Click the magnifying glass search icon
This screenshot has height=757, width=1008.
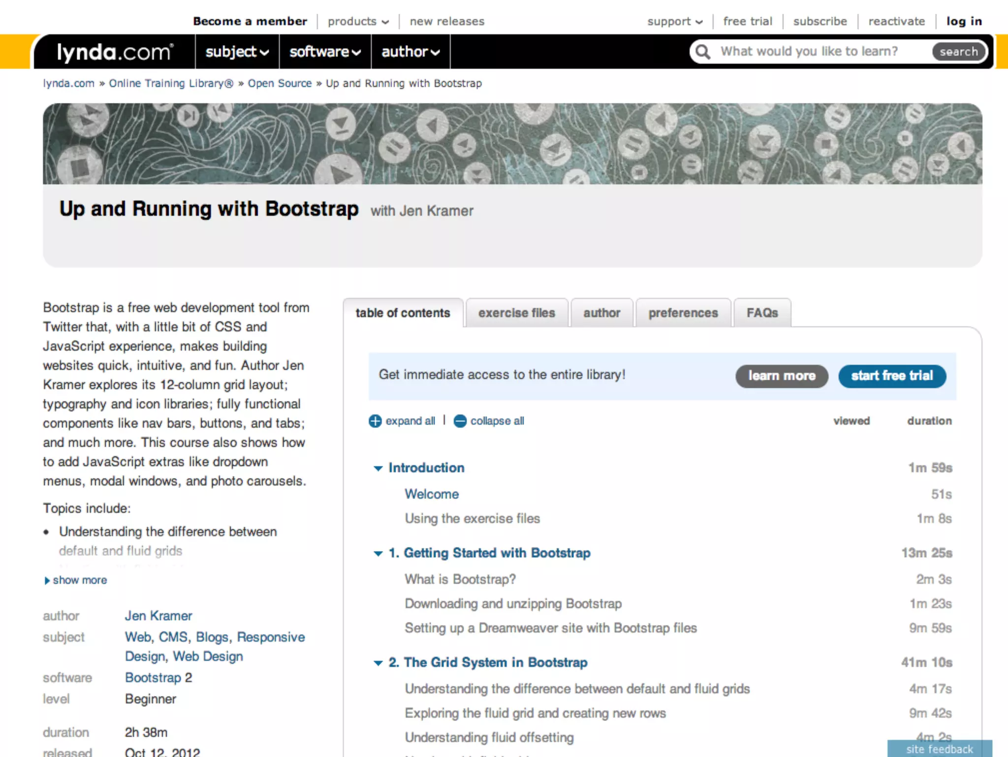703,52
